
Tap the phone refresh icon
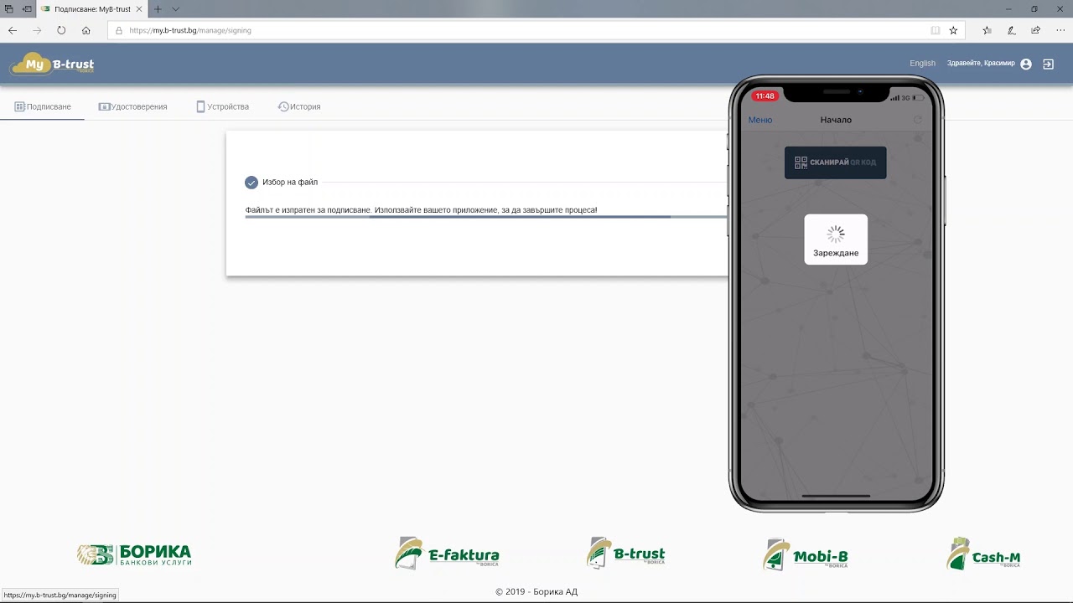[917, 120]
